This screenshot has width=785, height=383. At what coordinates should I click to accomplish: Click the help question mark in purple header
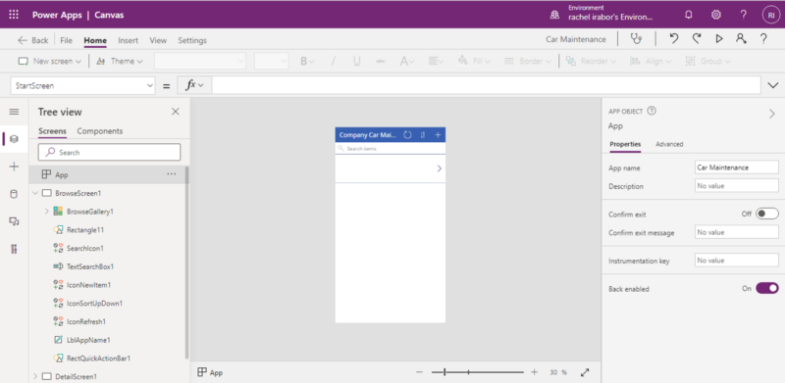[744, 15]
